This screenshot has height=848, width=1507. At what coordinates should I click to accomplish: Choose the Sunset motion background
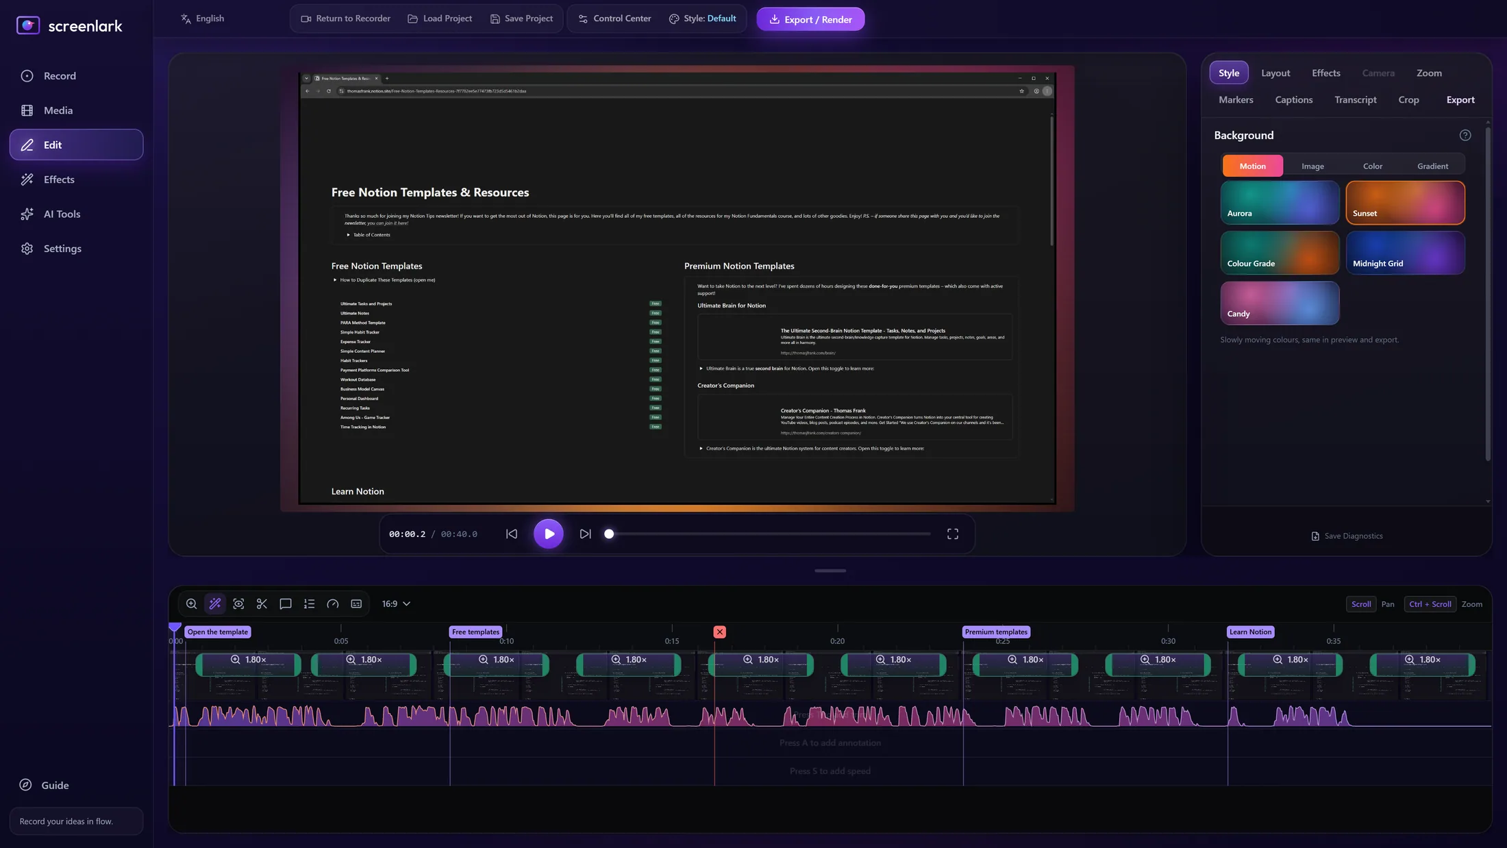point(1405,203)
